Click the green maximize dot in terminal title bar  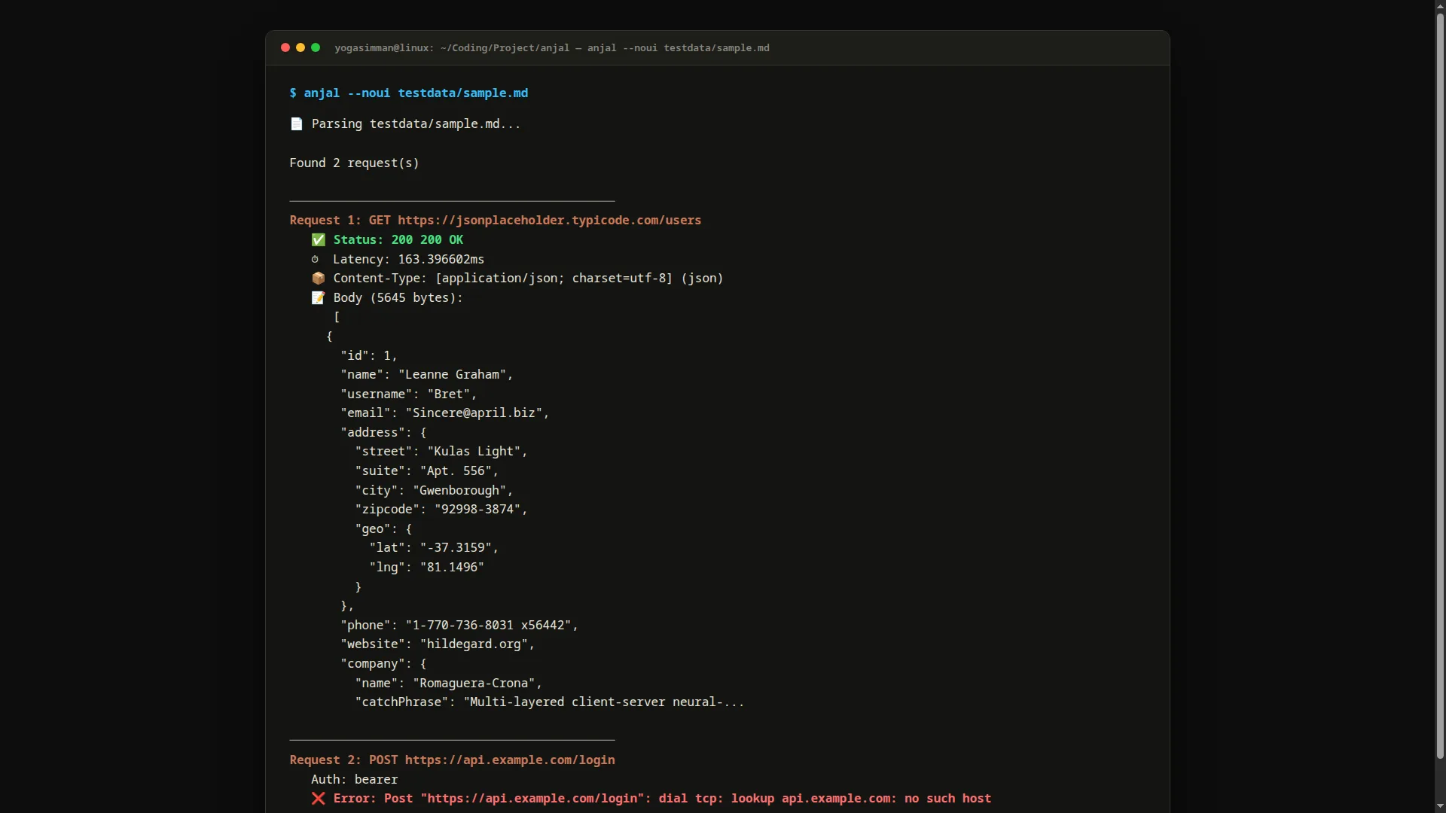coord(316,47)
